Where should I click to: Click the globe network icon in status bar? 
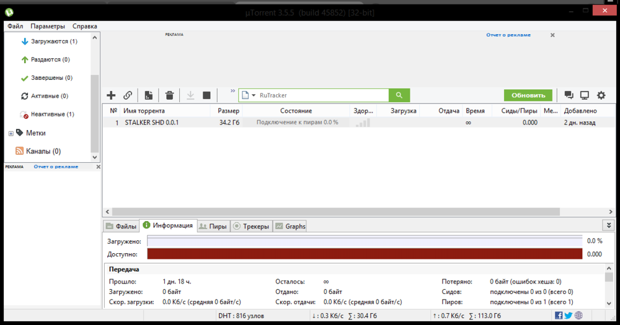pyautogui.click(x=578, y=316)
